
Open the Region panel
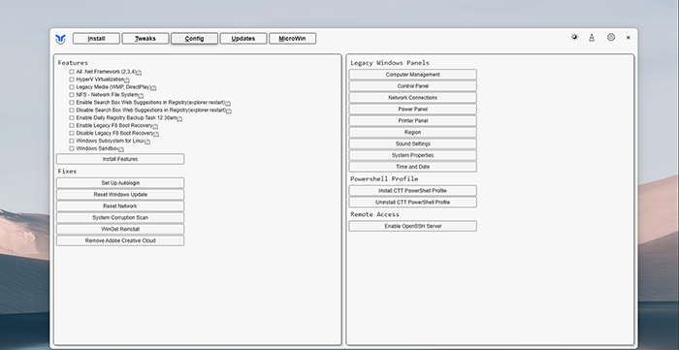point(412,132)
